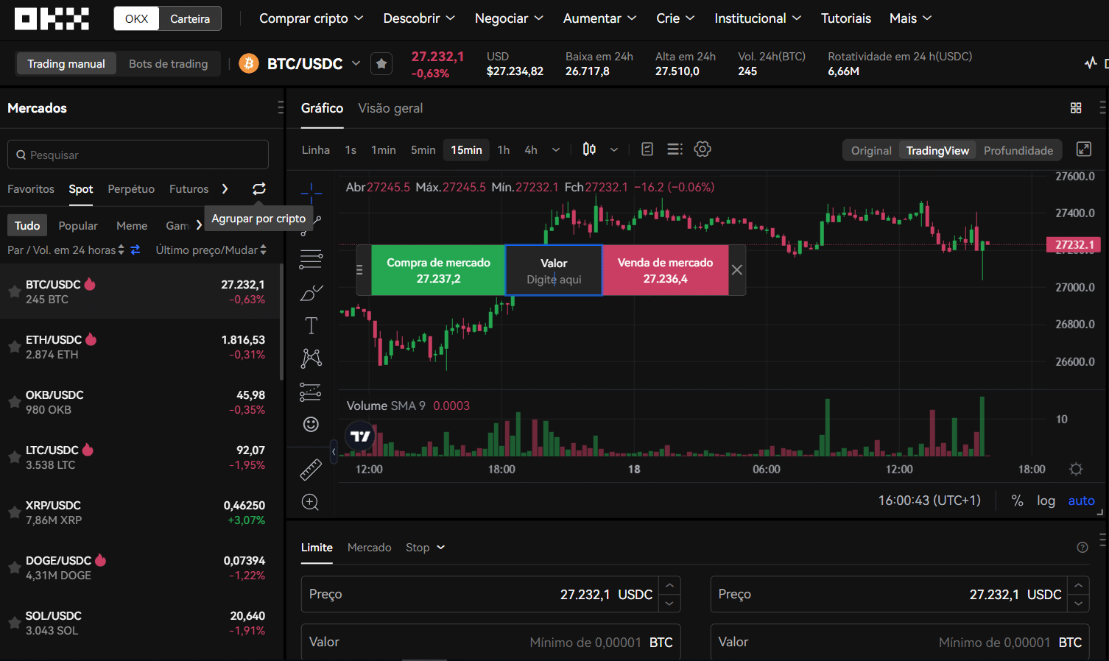Open TradingView logo on chart
Screen dimensions: 1109x661
[360, 436]
